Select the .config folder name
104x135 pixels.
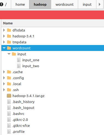(18, 78)
